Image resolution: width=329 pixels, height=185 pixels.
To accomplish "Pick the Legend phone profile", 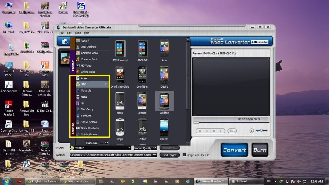I will pos(142,103).
